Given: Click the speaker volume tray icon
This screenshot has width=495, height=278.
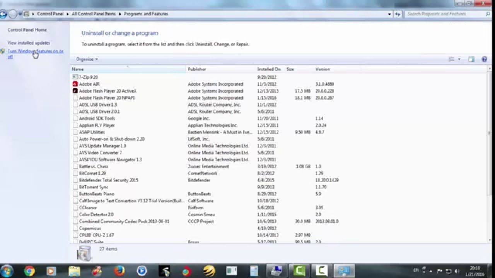Looking at the screenshot, I should [457, 271].
